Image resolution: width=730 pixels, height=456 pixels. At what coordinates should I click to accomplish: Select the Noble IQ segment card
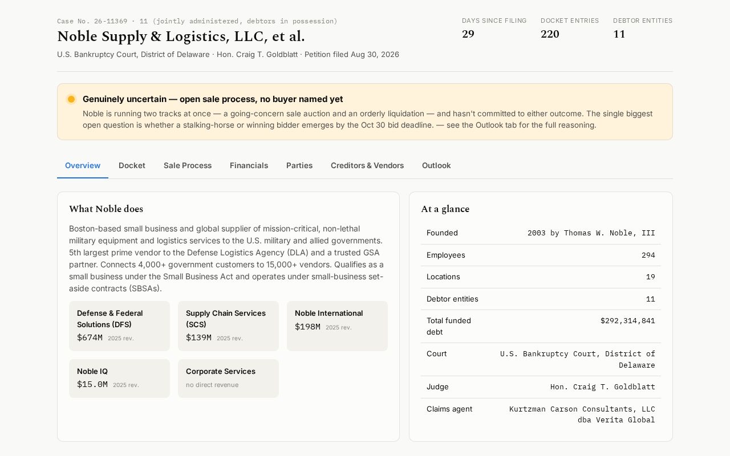tap(119, 378)
